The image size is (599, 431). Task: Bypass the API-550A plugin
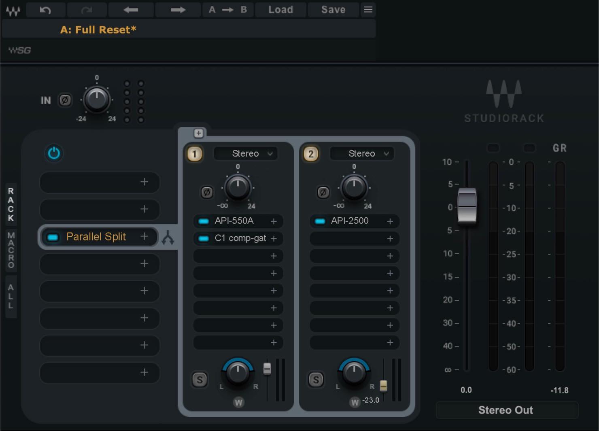click(x=204, y=221)
